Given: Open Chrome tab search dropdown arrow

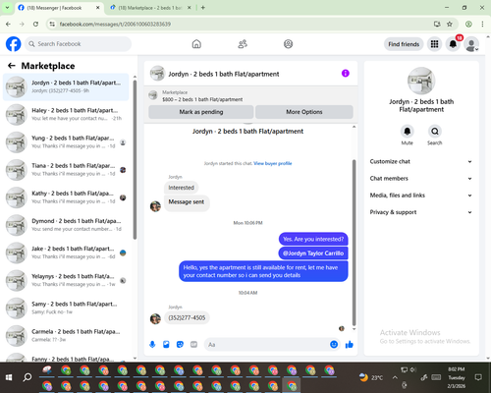Looking at the screenshot, I should [x=7, y=8].
